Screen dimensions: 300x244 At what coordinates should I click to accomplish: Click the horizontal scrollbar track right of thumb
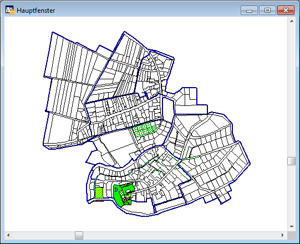tap(181, 235)
